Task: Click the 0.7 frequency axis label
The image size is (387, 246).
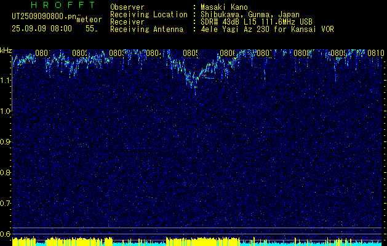Action: 6,204
